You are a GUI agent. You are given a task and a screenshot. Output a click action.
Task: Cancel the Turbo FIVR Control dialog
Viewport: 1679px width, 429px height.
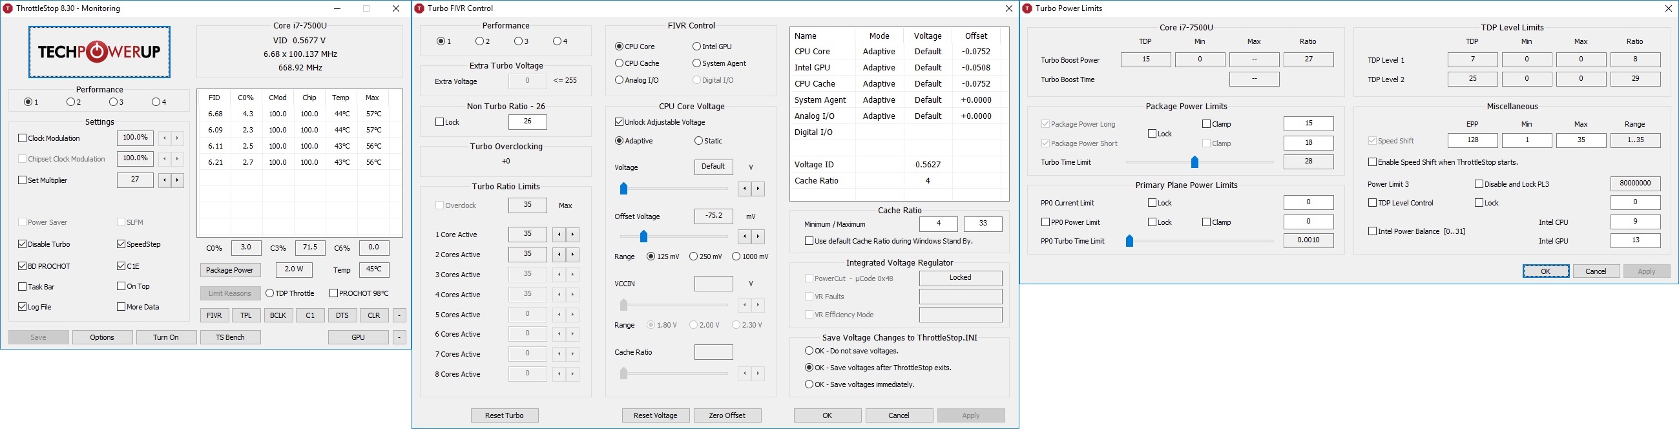point(899,415)
